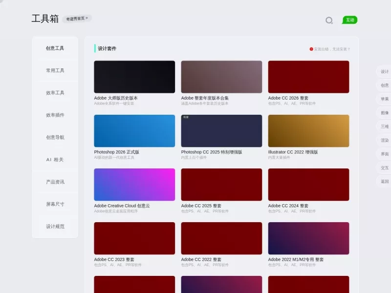Open the Adobe CC 2022 整套 thumbnail

(x=221, y=238)
